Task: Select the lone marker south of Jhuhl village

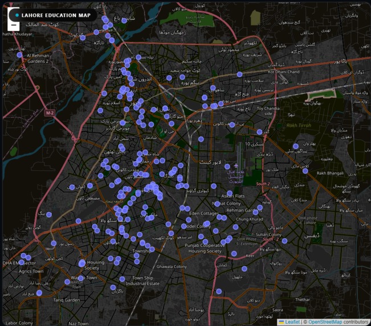Action: pyautogui.click(x=219, y=291)
